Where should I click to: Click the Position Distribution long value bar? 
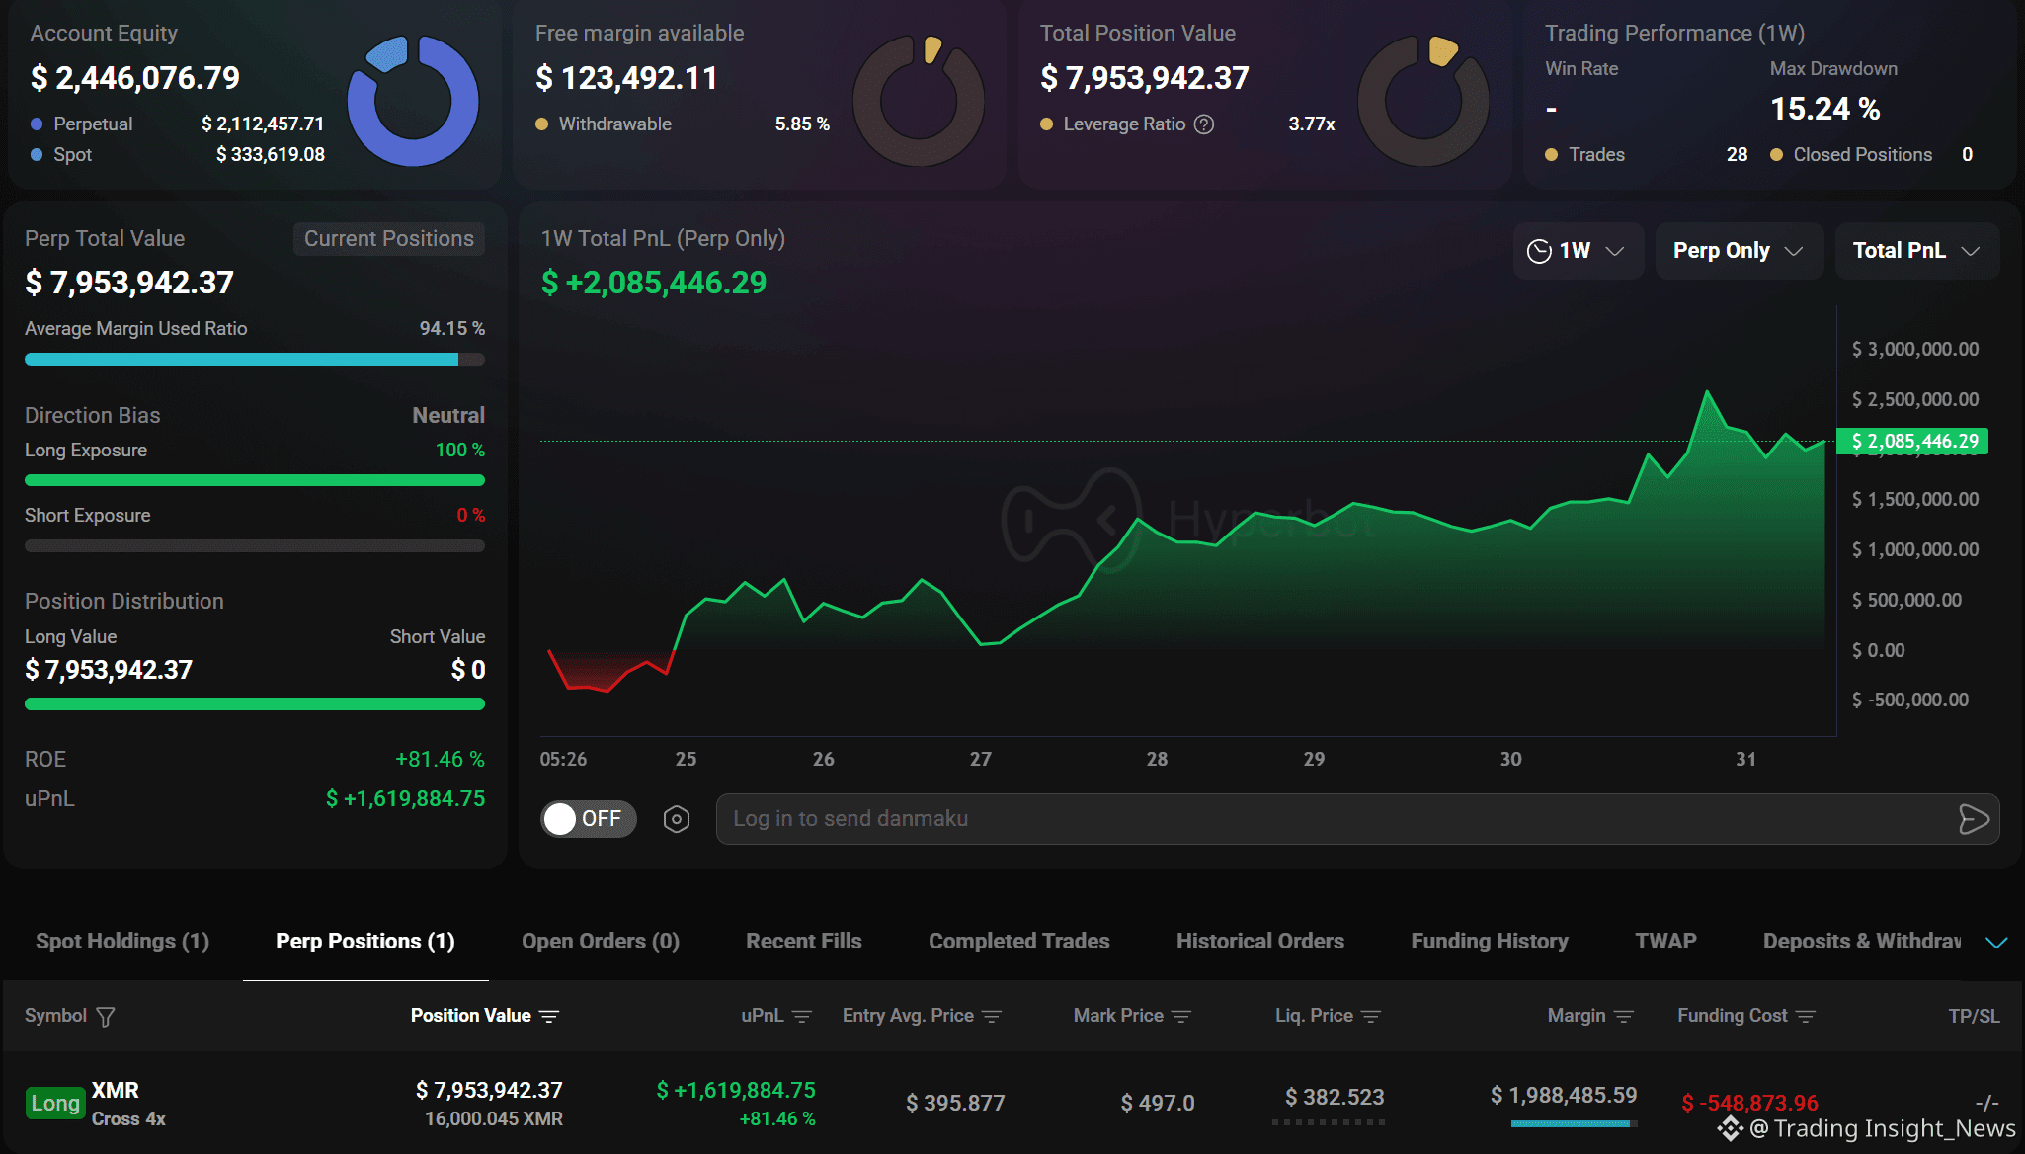click(255, 704)
